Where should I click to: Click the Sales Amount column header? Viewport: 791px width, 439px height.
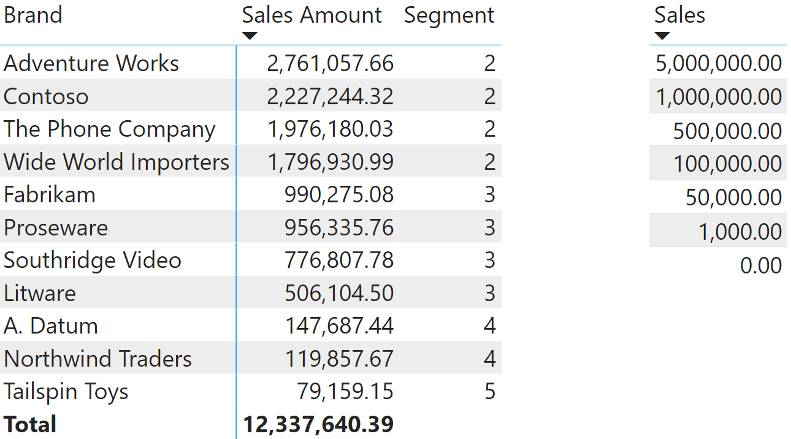click(311, 15)
